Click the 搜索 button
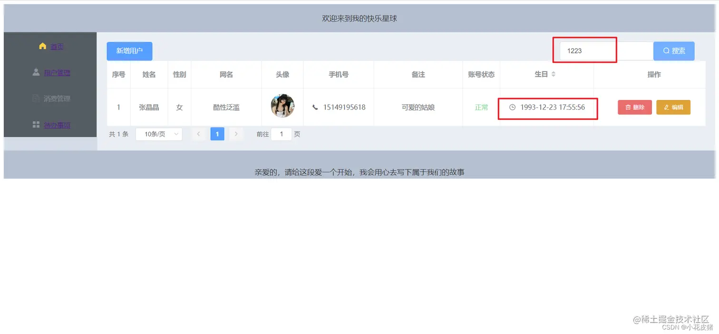 [674, 51]
